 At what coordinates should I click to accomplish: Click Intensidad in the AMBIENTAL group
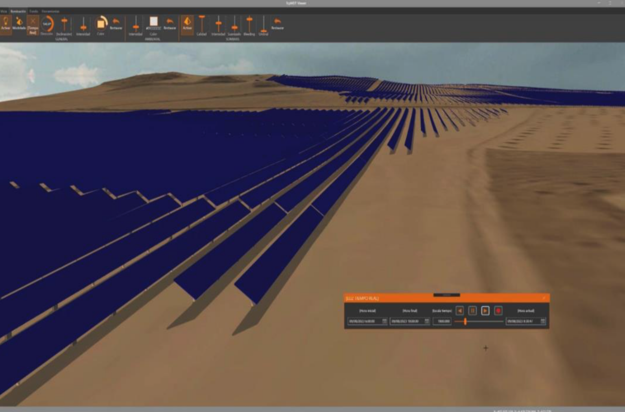tap(136, 26)
